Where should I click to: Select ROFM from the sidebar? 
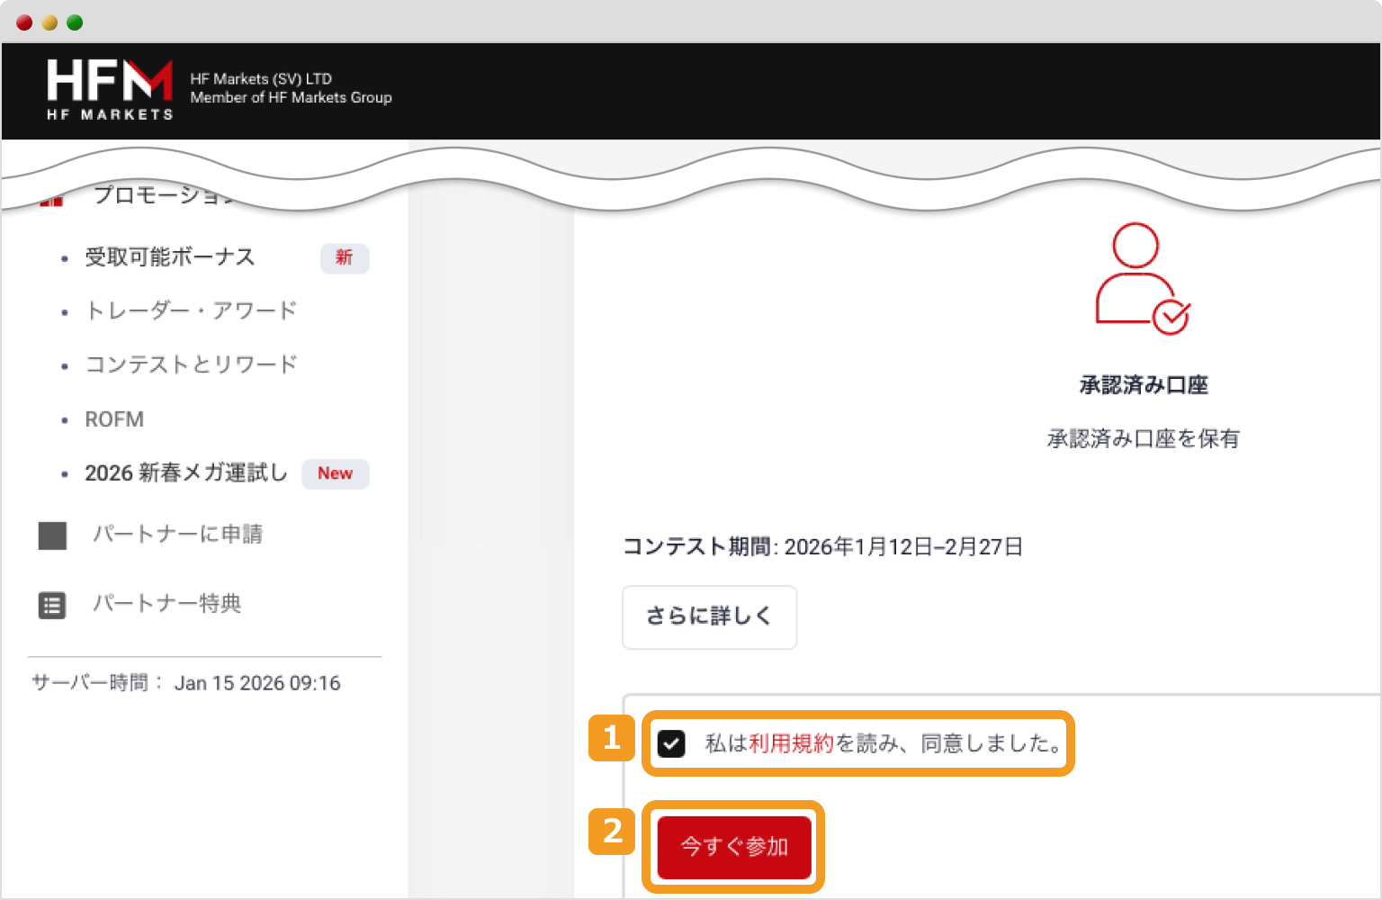(x=114, y=419)
